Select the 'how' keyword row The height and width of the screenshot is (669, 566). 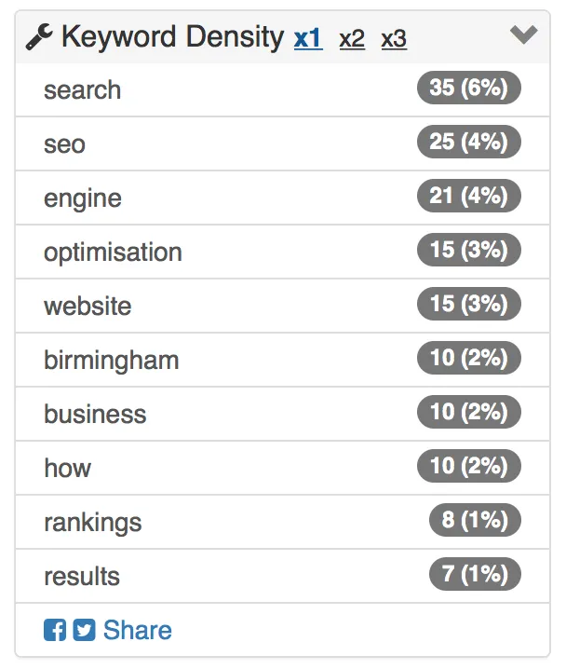(283, 468)
